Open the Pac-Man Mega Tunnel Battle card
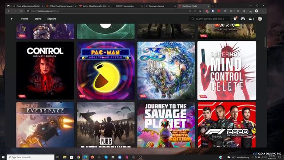Image resolution: width=284 pixels, height=160 pixels. pyautogui.click(x=106, y=70)
